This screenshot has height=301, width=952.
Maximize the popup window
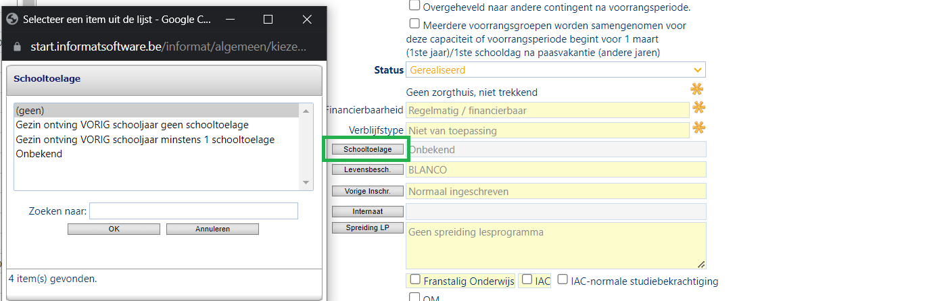pos(268,20)
